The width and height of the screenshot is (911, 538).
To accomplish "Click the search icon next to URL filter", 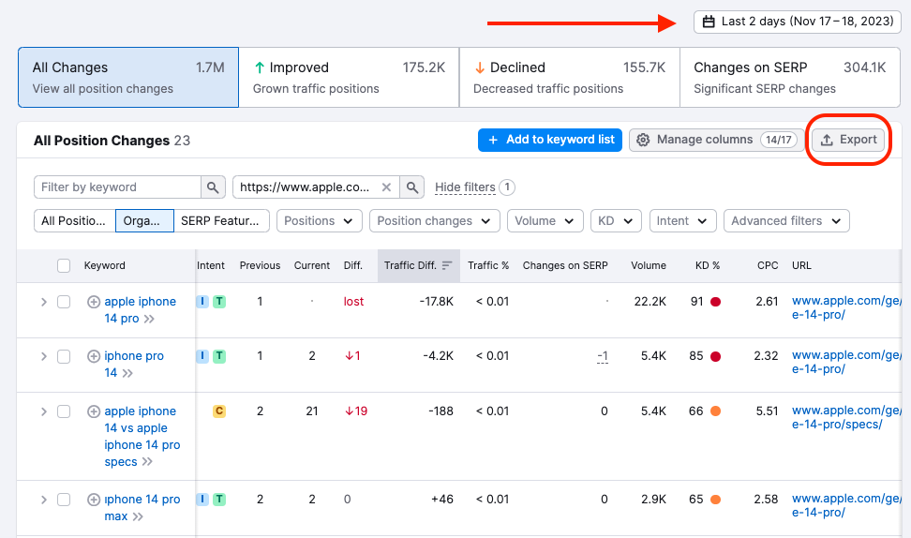I will 411,187.
